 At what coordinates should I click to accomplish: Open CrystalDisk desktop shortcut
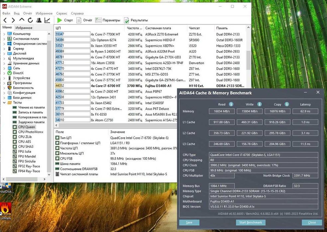click(x=6, y=188)
